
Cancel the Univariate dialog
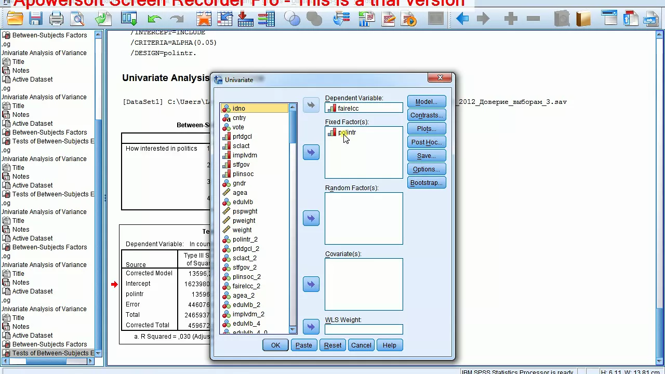(x=361, y=345)
